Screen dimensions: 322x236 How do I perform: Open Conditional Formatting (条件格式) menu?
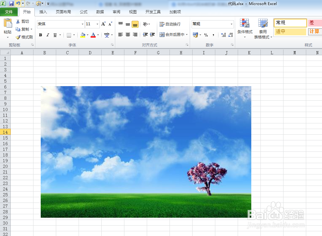tap(245, 28)
